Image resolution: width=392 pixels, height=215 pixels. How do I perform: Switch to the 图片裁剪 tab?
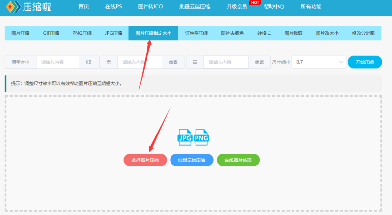pos(293,33)
